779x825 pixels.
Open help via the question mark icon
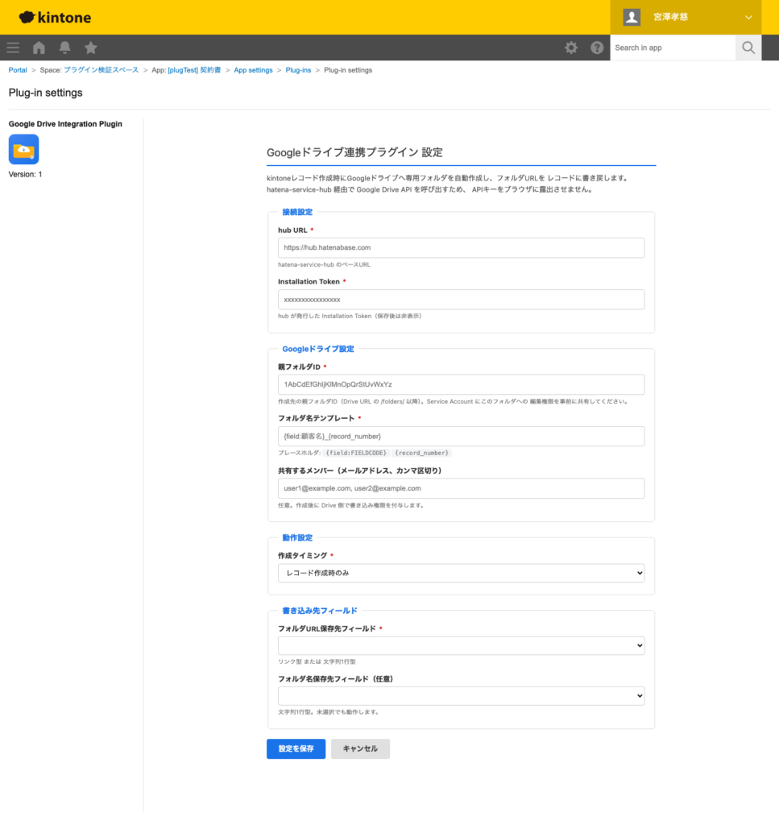tap(597, 48)
